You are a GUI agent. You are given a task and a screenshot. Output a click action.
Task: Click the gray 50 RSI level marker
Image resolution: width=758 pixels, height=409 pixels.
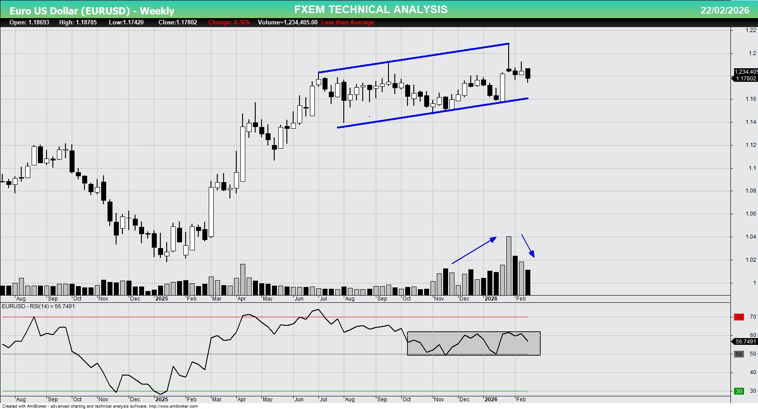coord(739,354)
